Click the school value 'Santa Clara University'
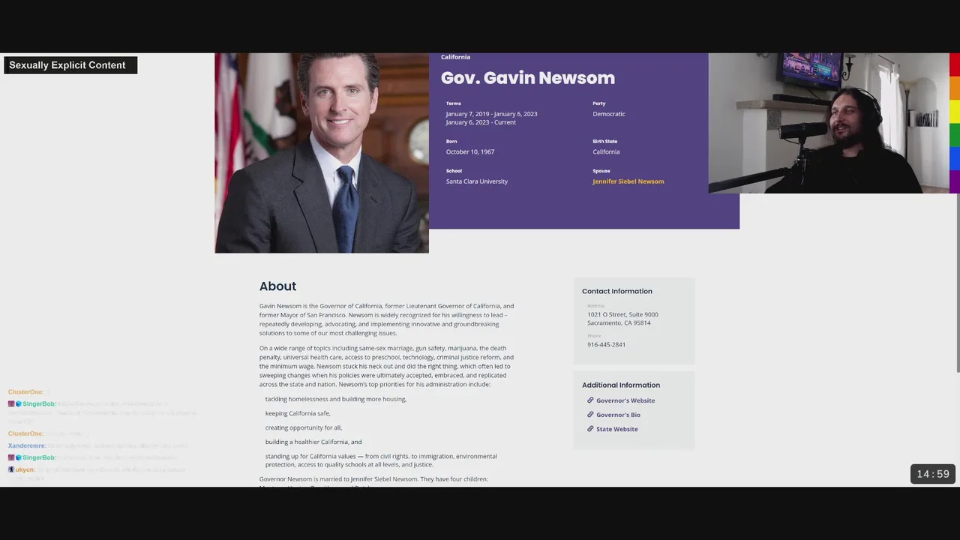The width and height of the screenshot is (960, 540). click(477, 181)
